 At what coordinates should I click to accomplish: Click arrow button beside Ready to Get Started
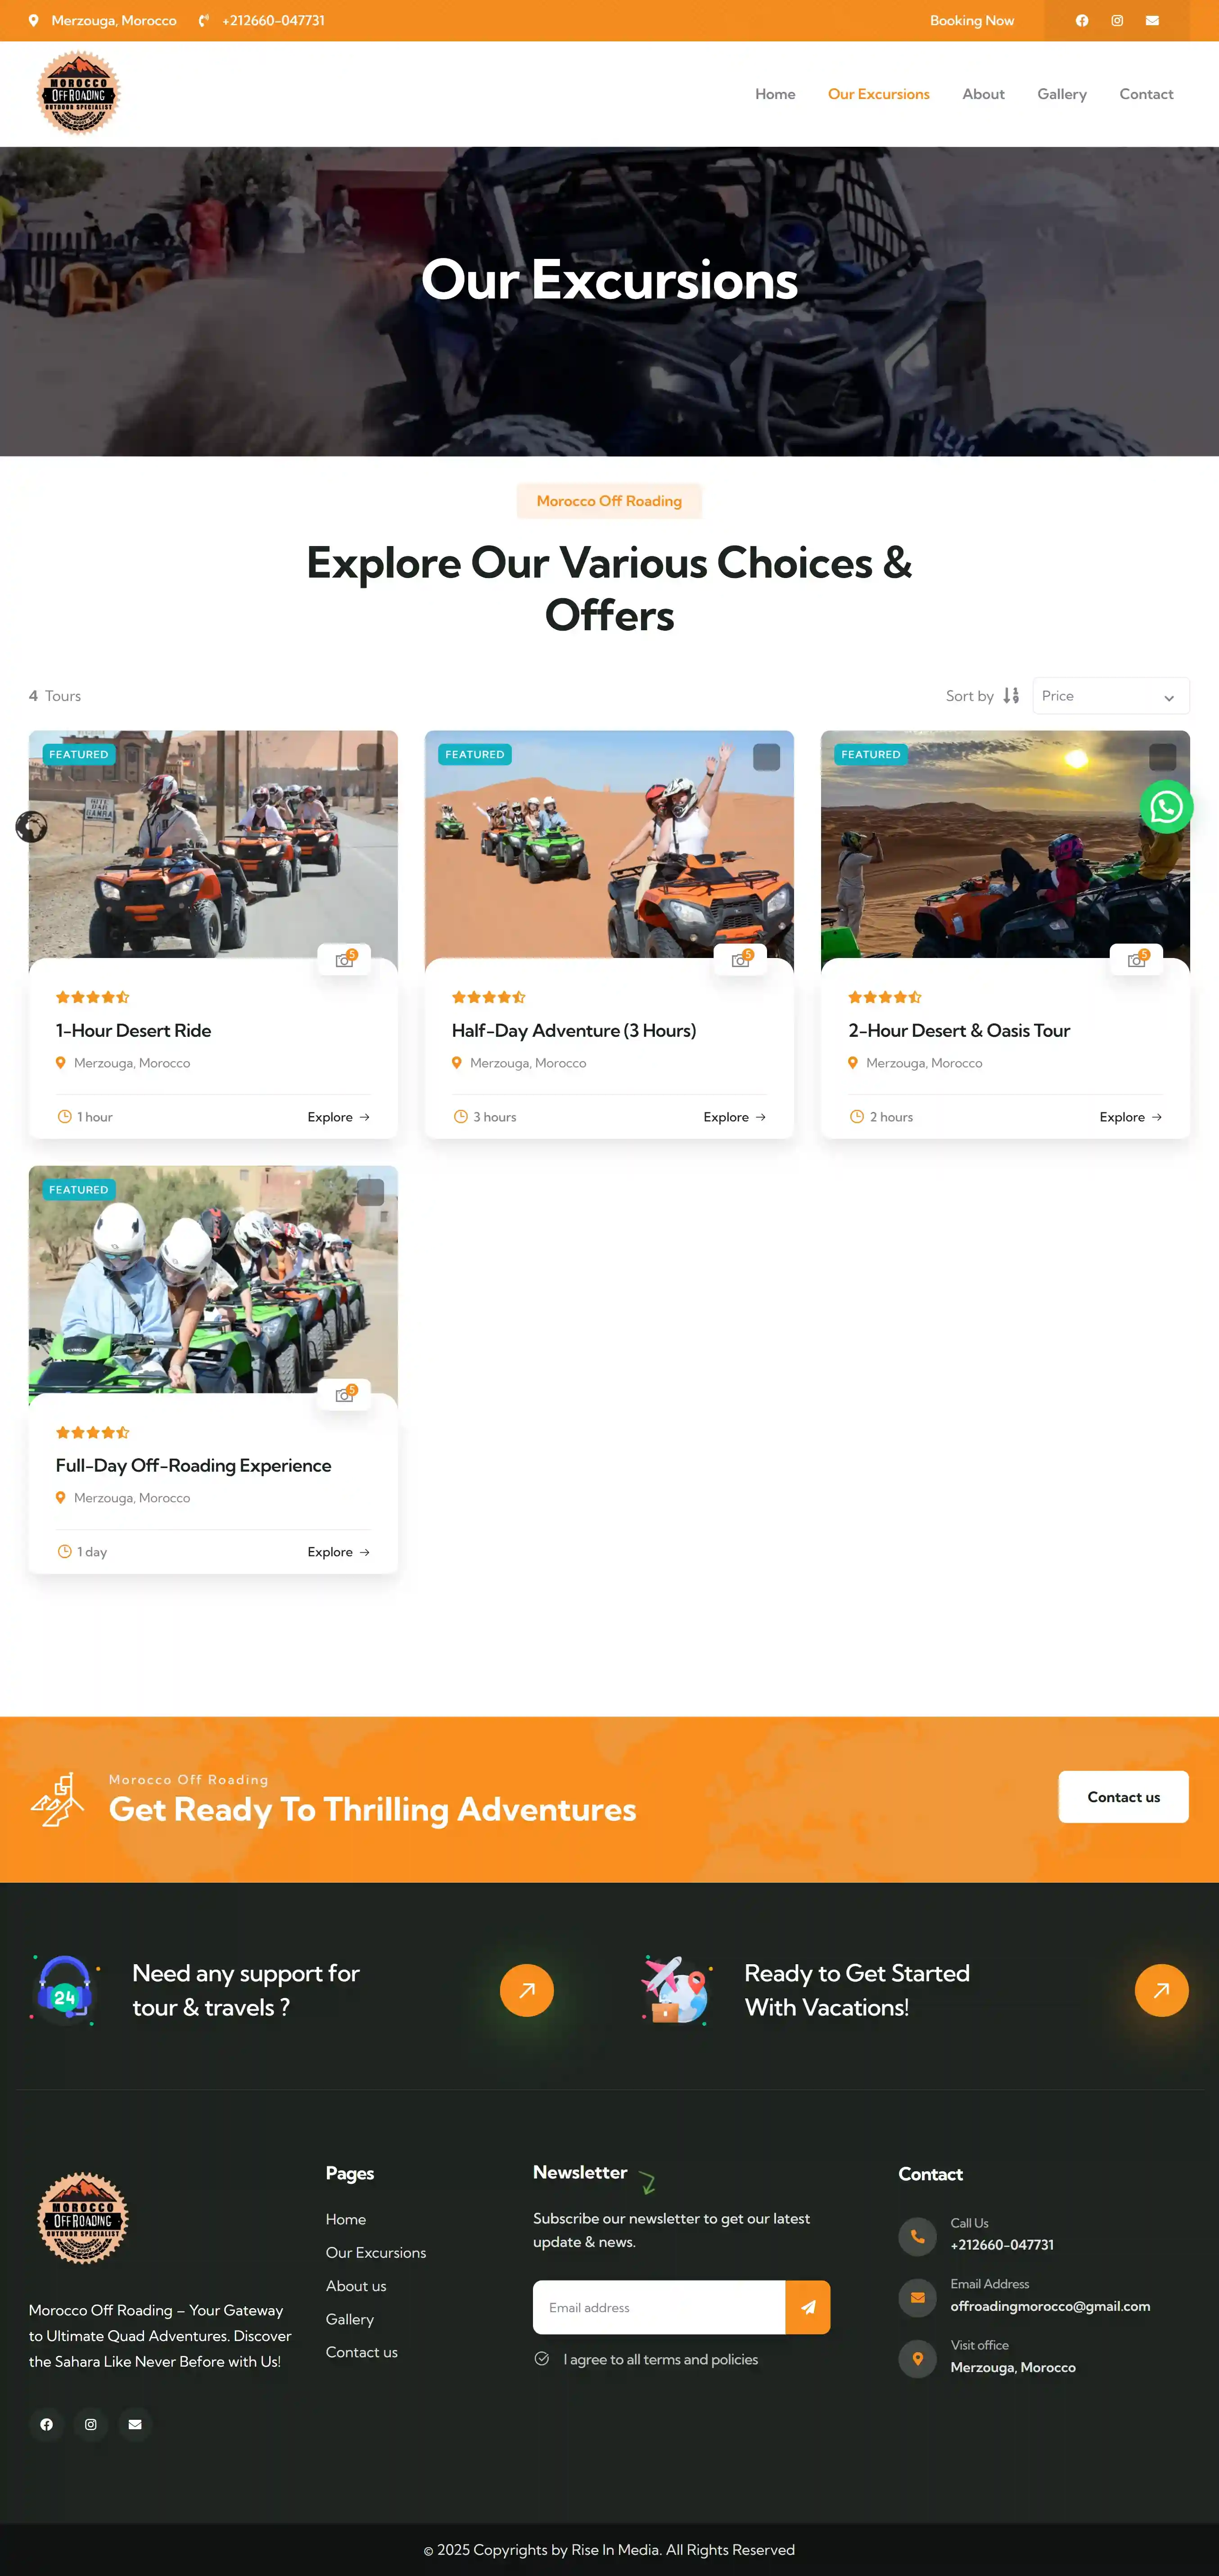(1161, 1990)
